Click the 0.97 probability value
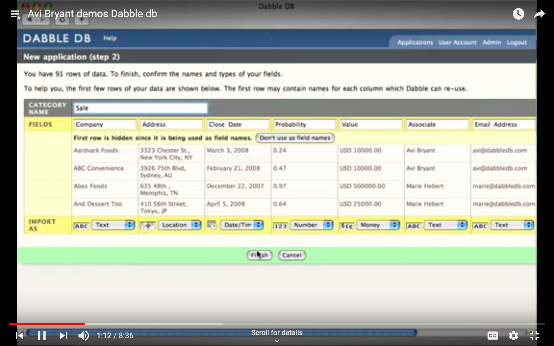554x346 pixels. (x=280, y=186)
